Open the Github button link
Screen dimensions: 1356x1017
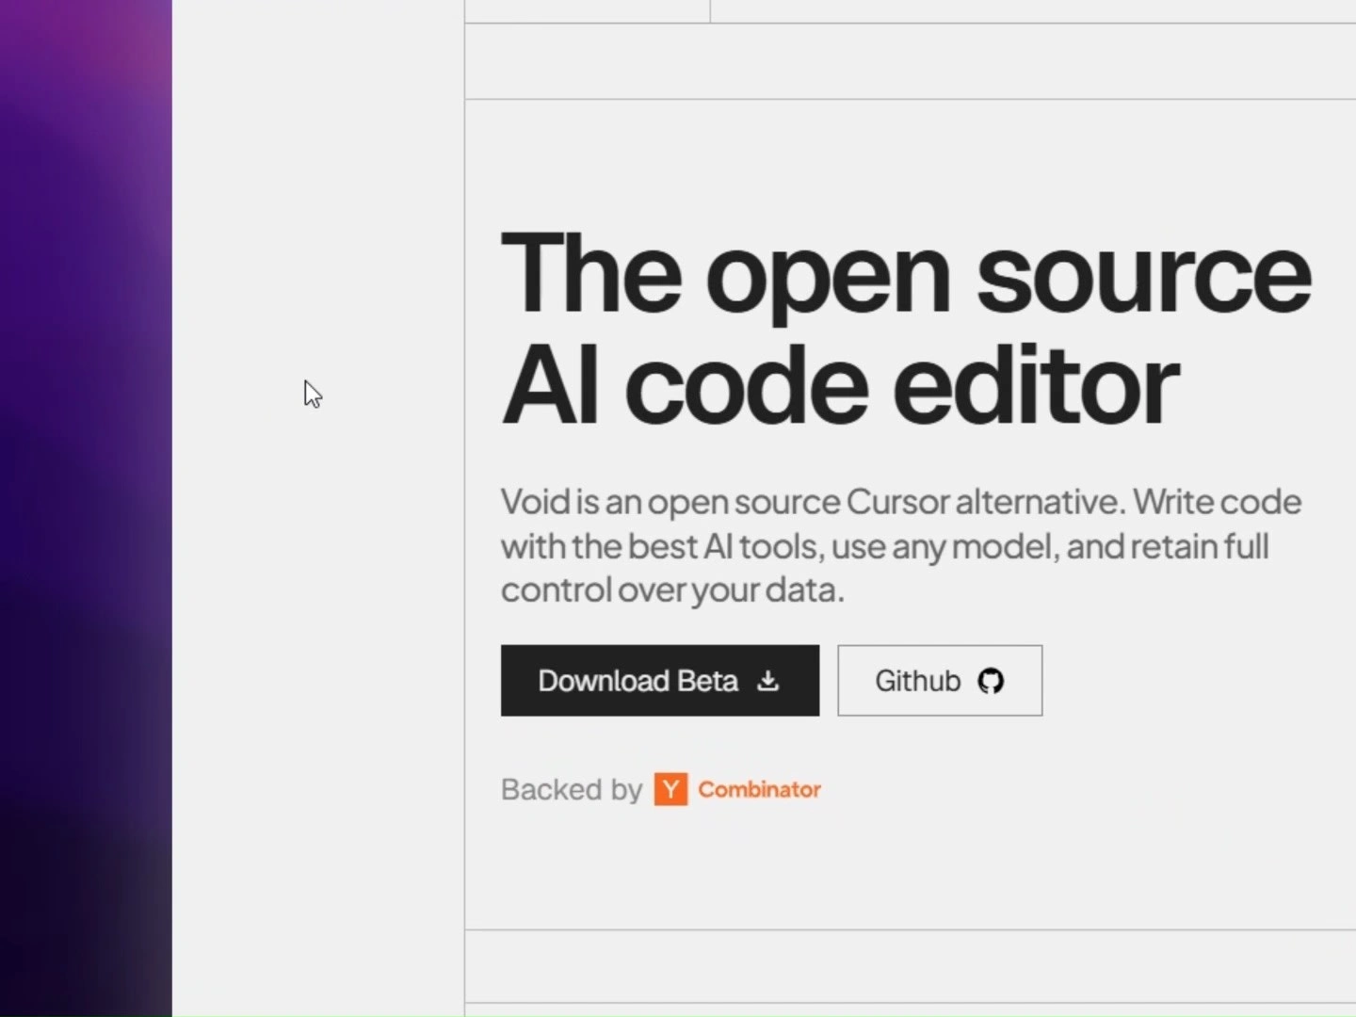pos(939,681)
